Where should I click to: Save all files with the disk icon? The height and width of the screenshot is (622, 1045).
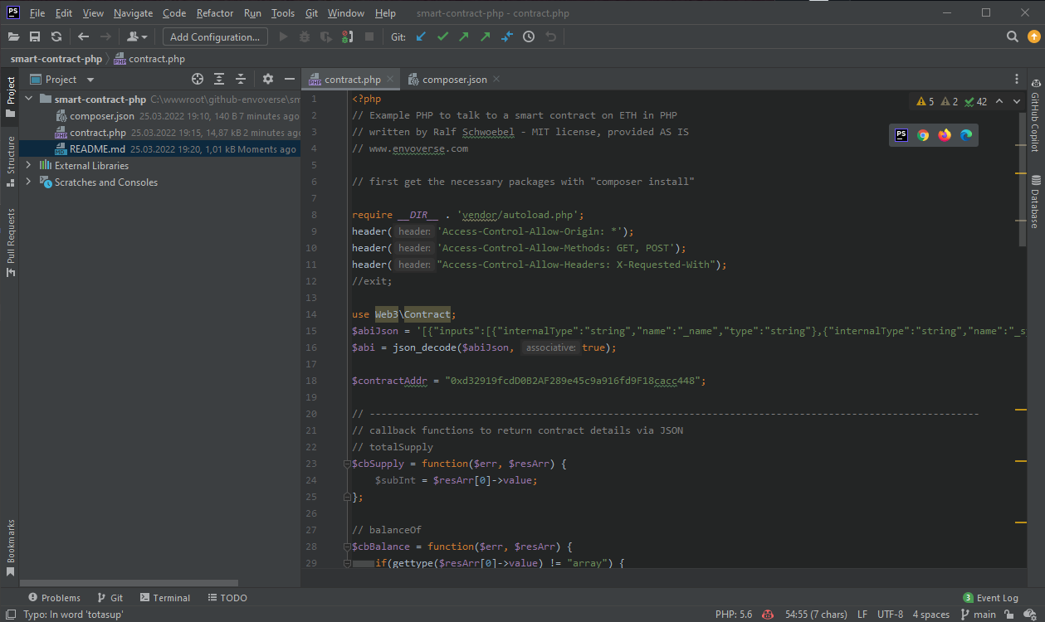(34, 36)
